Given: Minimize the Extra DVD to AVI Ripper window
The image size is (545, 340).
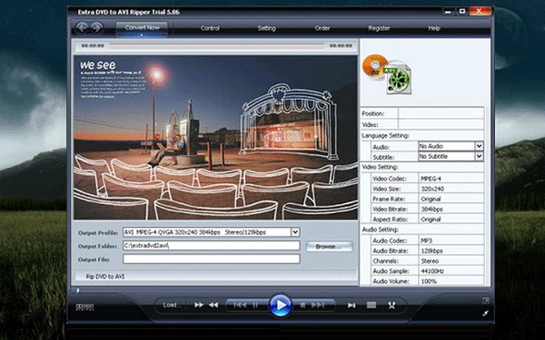Looking at the screenshot, I should click(448, 12).
